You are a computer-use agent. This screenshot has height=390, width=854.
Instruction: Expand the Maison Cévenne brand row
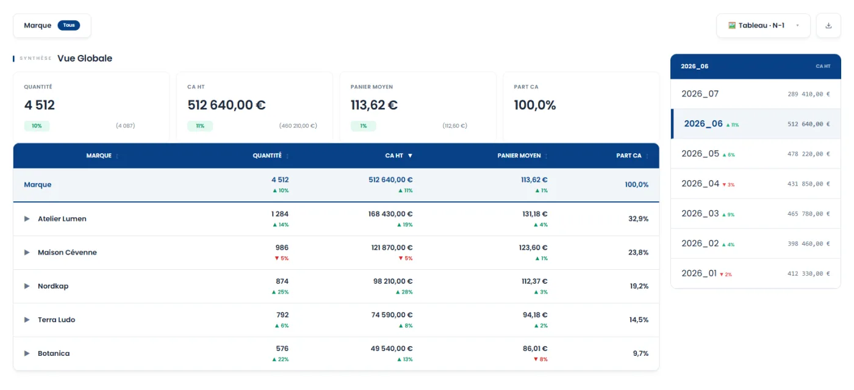coord(27,252)
